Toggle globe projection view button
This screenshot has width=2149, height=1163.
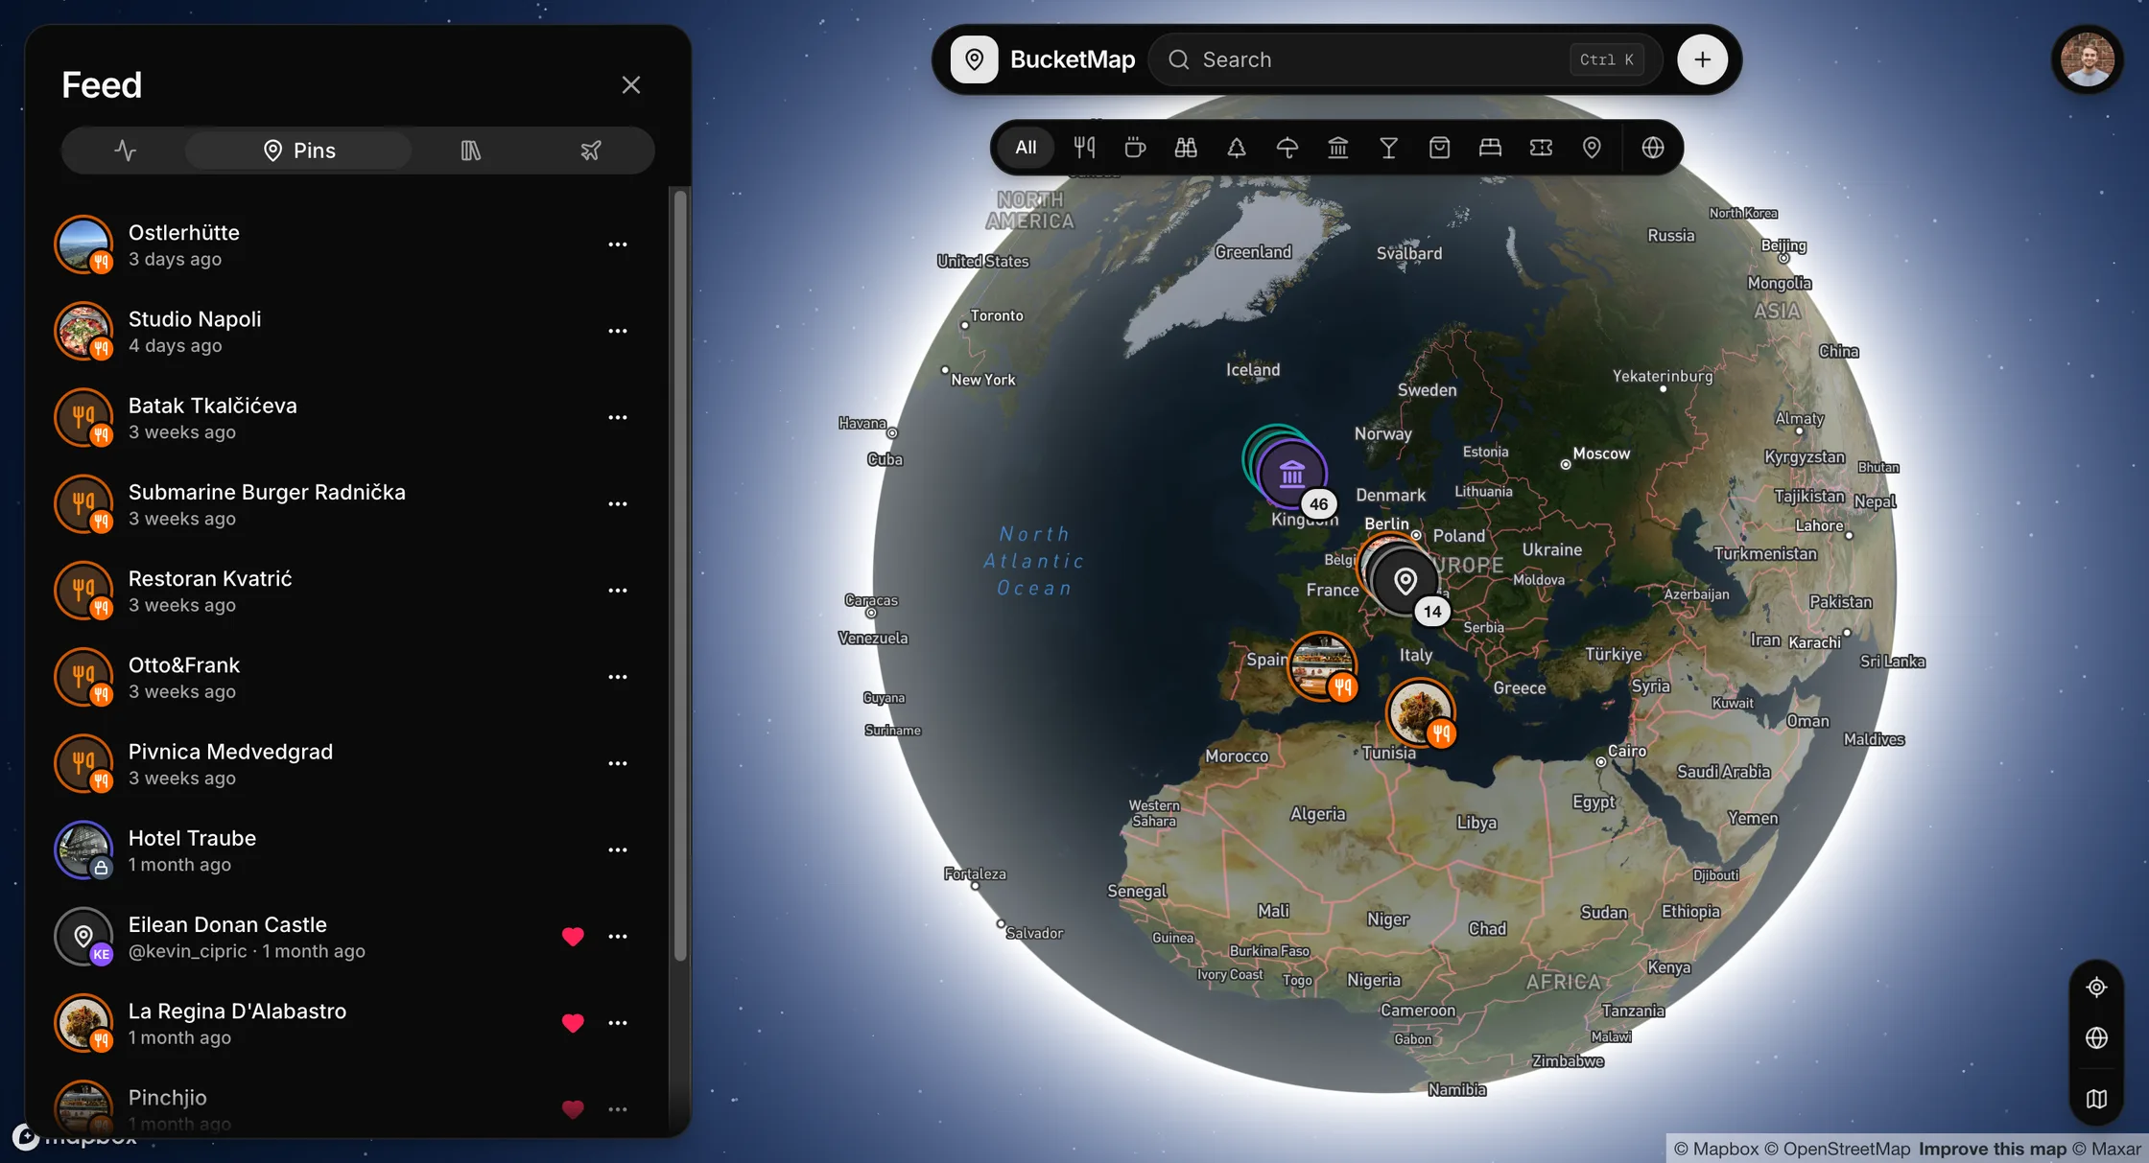[x=2096, y=1038]
